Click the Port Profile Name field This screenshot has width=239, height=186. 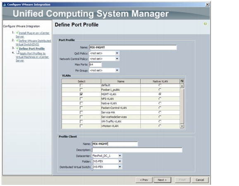133,47
